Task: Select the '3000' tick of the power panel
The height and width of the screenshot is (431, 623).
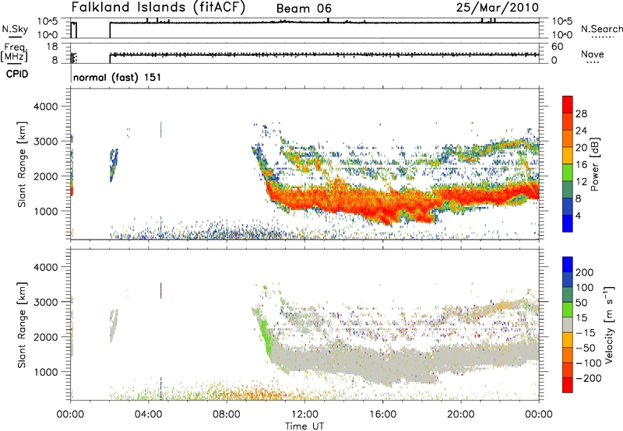Action: 45,142
